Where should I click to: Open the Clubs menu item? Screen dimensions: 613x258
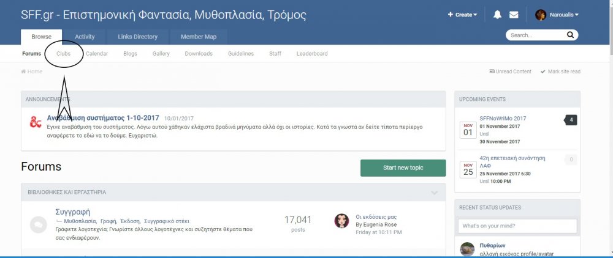point(63,54)
